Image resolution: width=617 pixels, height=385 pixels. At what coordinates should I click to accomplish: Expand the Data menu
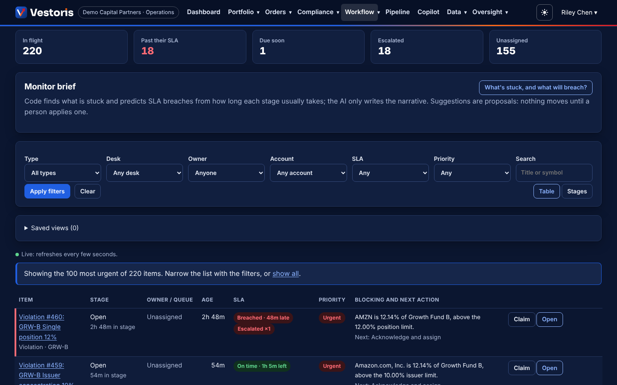tap(457, 12)
